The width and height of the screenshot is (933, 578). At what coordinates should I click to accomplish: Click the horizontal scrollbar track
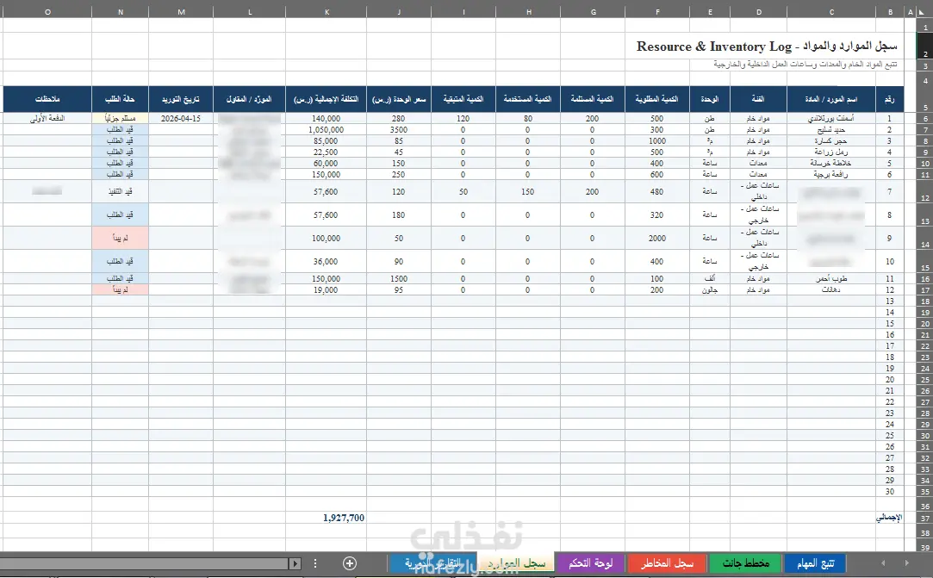tap(145, 563)
